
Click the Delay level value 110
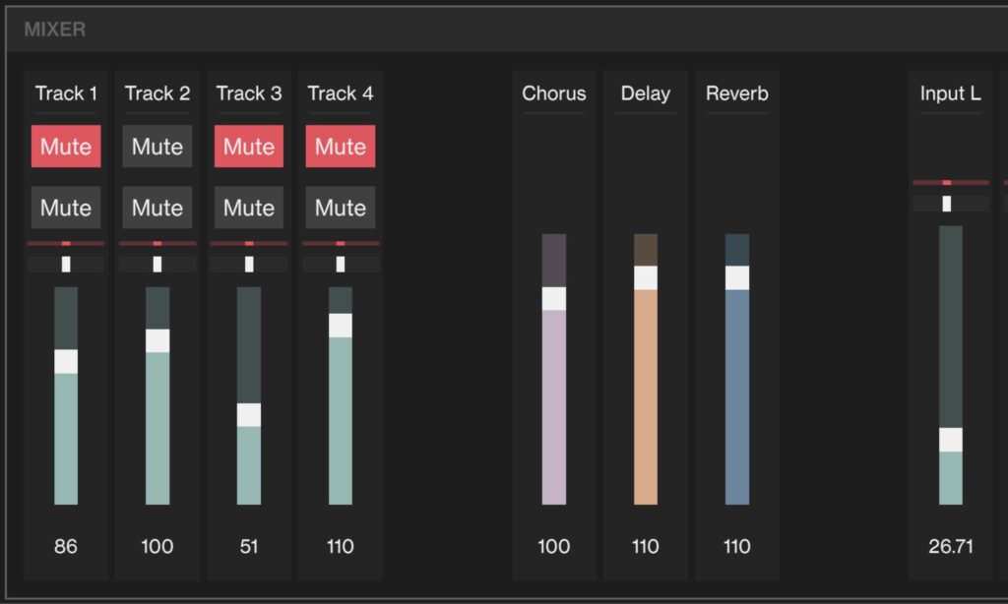[x=646, y=547]
